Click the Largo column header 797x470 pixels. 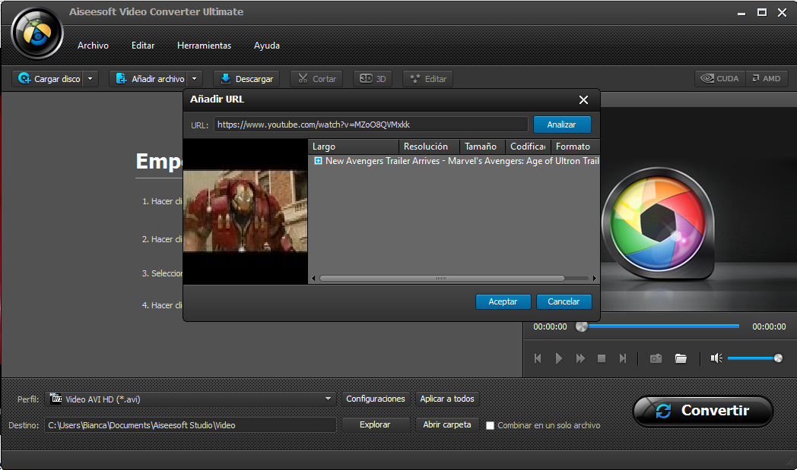[x=354, y=147]
